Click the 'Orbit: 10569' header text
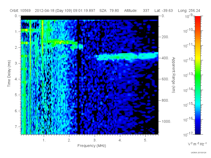This screenshot has height=158, width=211. tap(20, 11)
